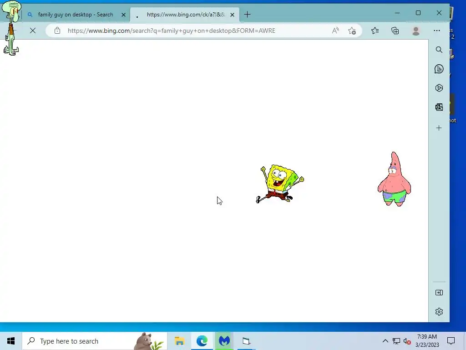Switch to family guy on desktop tab
466x350 pixels.
point(76,15)
